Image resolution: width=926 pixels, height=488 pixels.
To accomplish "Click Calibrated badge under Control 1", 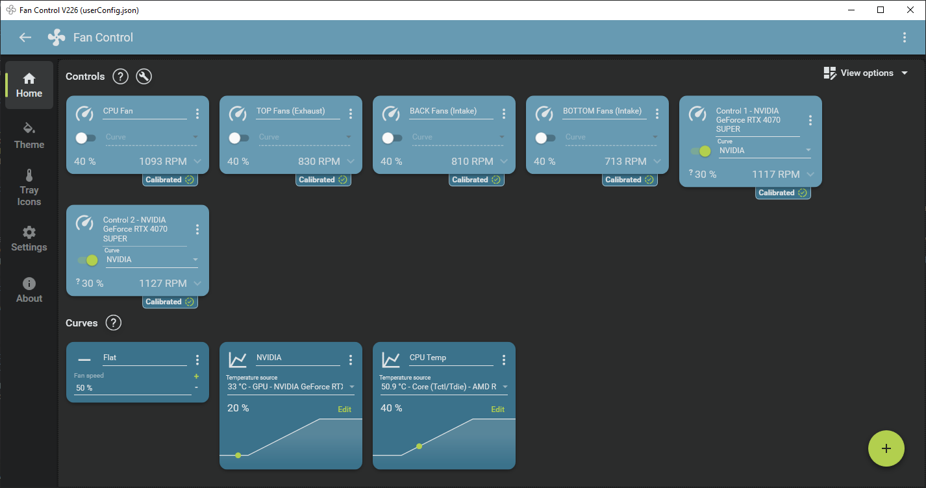I will 782,193.
